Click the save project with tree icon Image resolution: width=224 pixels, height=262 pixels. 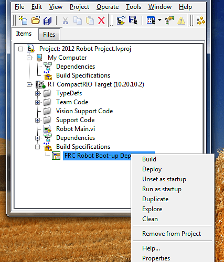[x=133, y=20]
